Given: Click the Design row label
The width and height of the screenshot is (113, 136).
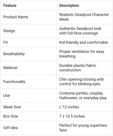Looking at the screenshot, I should (9, 31).
